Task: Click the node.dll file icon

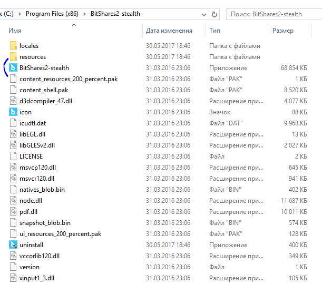Action: pos(13,201)
